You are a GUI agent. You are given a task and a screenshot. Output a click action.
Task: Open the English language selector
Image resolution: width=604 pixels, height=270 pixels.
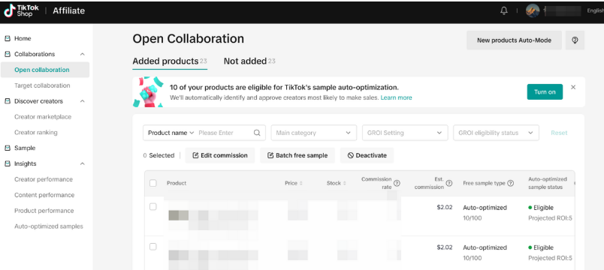595,10
